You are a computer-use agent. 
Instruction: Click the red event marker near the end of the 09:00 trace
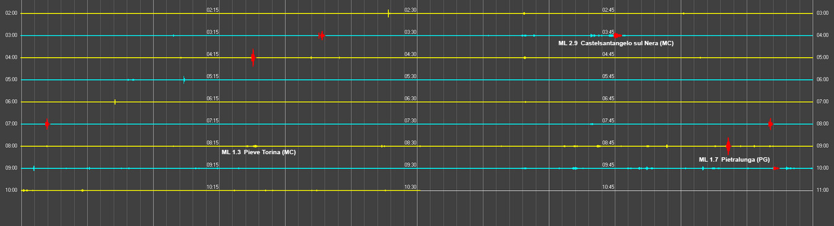tap(776, 168)
